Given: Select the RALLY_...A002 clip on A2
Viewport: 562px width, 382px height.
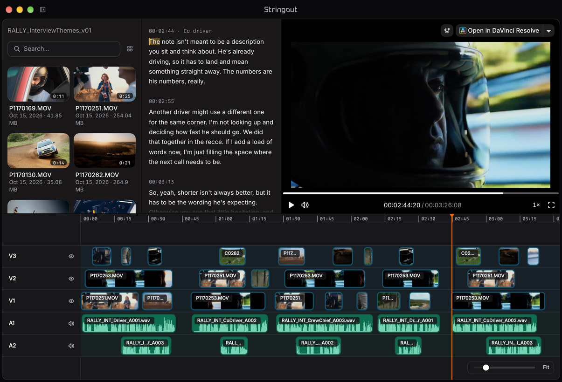Looking at the screenshot, I should pos(319,346).
